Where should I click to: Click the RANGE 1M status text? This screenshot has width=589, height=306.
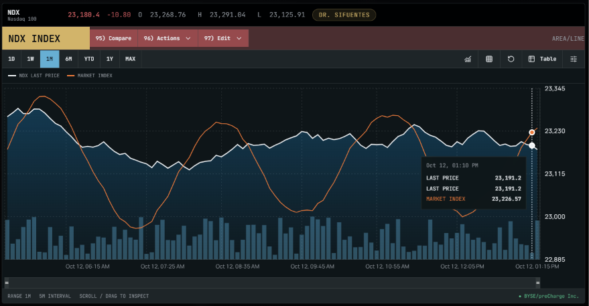19,296
